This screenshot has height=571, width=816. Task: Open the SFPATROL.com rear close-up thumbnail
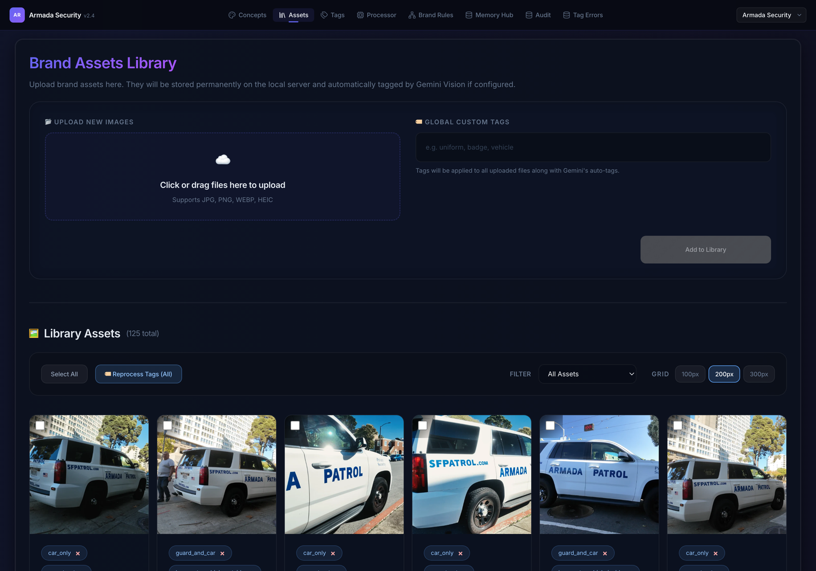[x=471, y=474]
